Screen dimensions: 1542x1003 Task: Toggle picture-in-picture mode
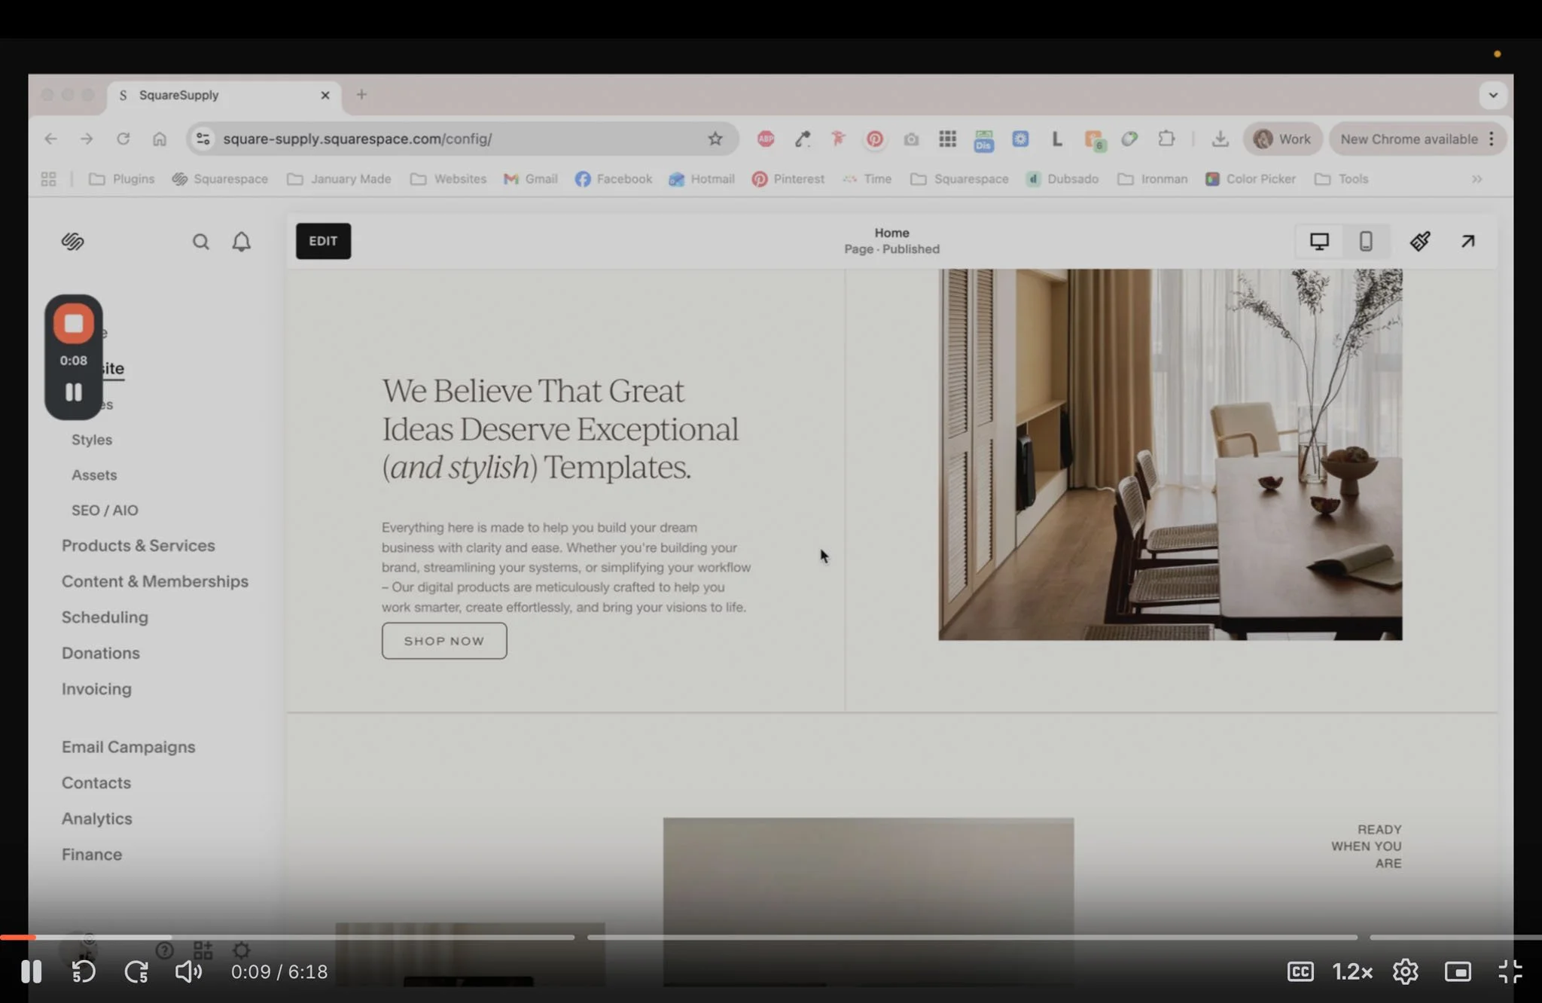pos(1458,971)
